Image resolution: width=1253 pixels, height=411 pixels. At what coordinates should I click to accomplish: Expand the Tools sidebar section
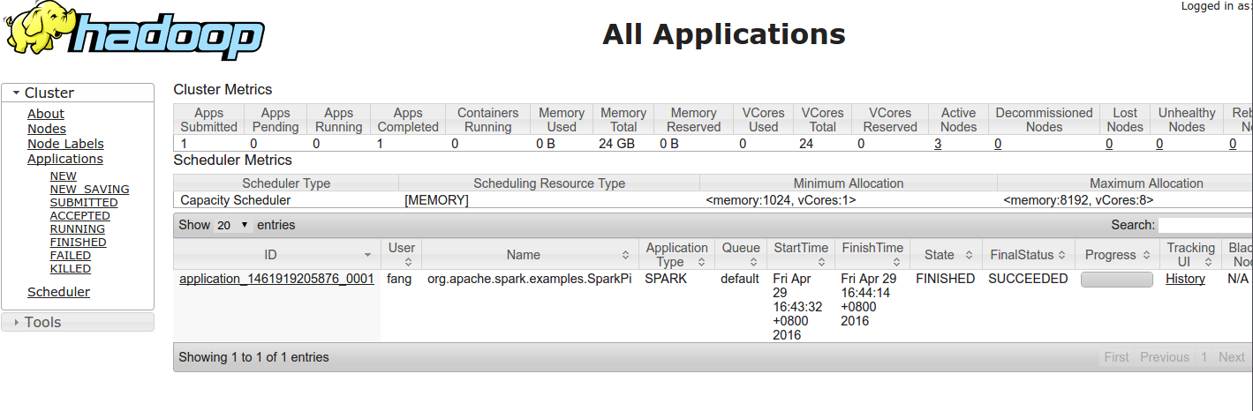[16, 322]
